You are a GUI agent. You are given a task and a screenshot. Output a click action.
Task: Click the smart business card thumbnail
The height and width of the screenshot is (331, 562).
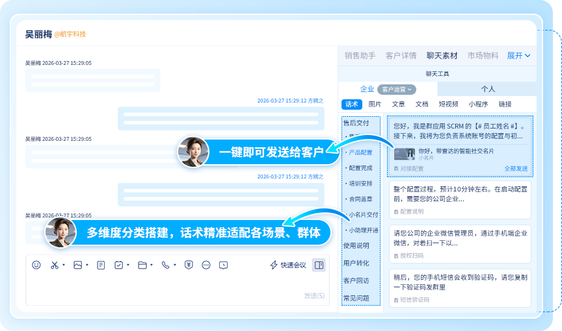tap(405, 154)
